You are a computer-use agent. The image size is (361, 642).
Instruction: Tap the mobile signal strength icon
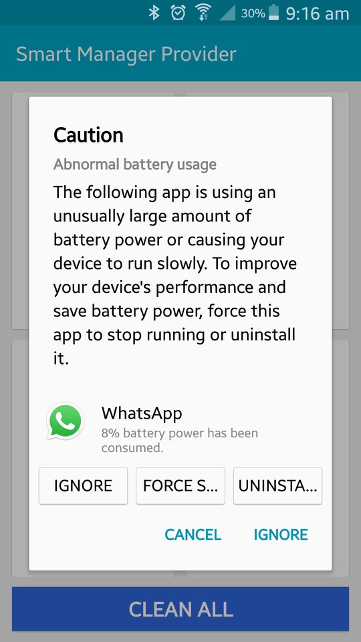coord(227,13)
